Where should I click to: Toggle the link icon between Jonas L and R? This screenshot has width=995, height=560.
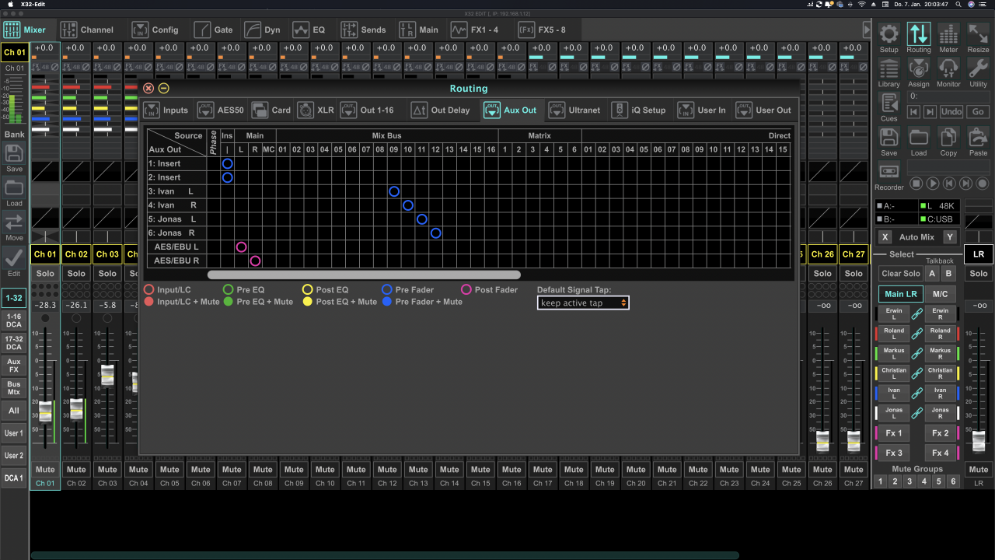(917, 413)
